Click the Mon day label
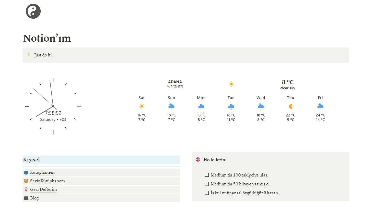372x213 pixels. pos(201,98)
